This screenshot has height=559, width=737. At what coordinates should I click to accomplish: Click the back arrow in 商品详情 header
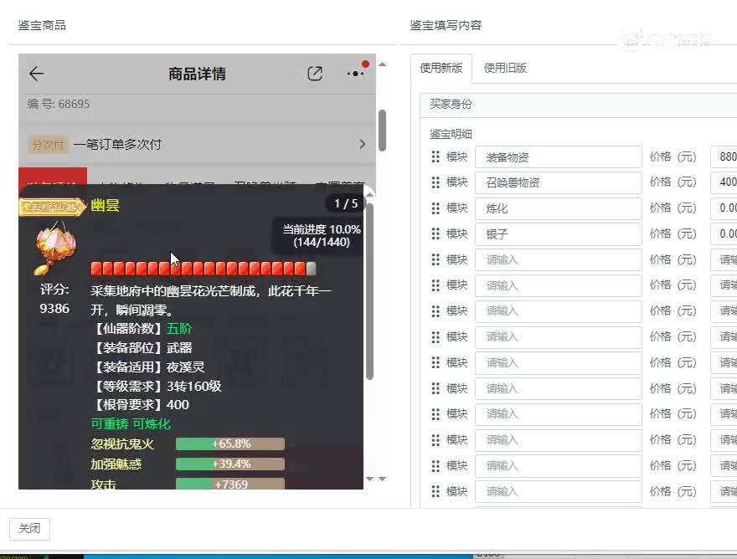point(36,74)
